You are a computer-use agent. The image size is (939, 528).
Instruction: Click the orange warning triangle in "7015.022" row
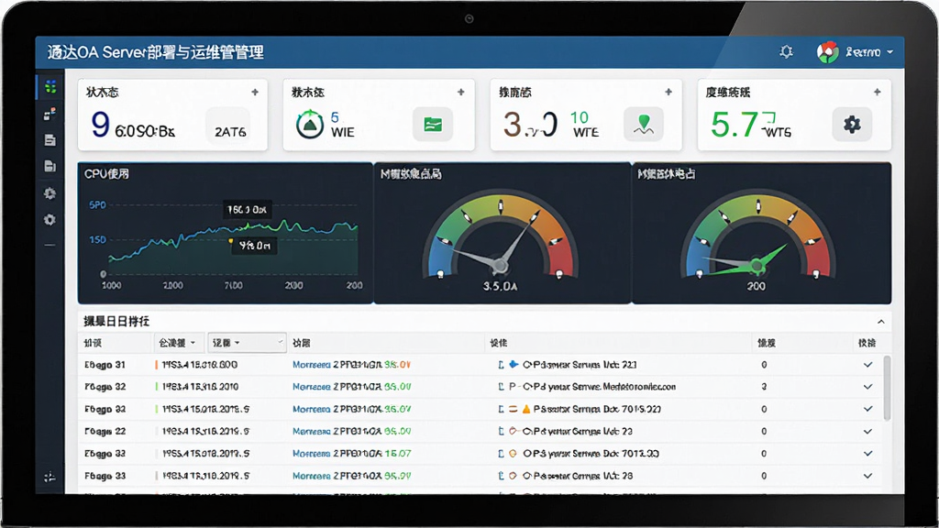[x=525, y=410]
